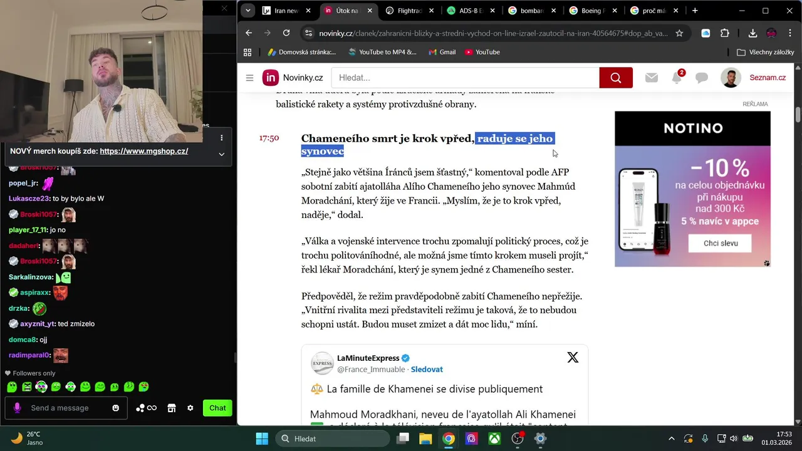
Task: Open Chrome apps grid in bookmarks bar
Action: [247, 52]
